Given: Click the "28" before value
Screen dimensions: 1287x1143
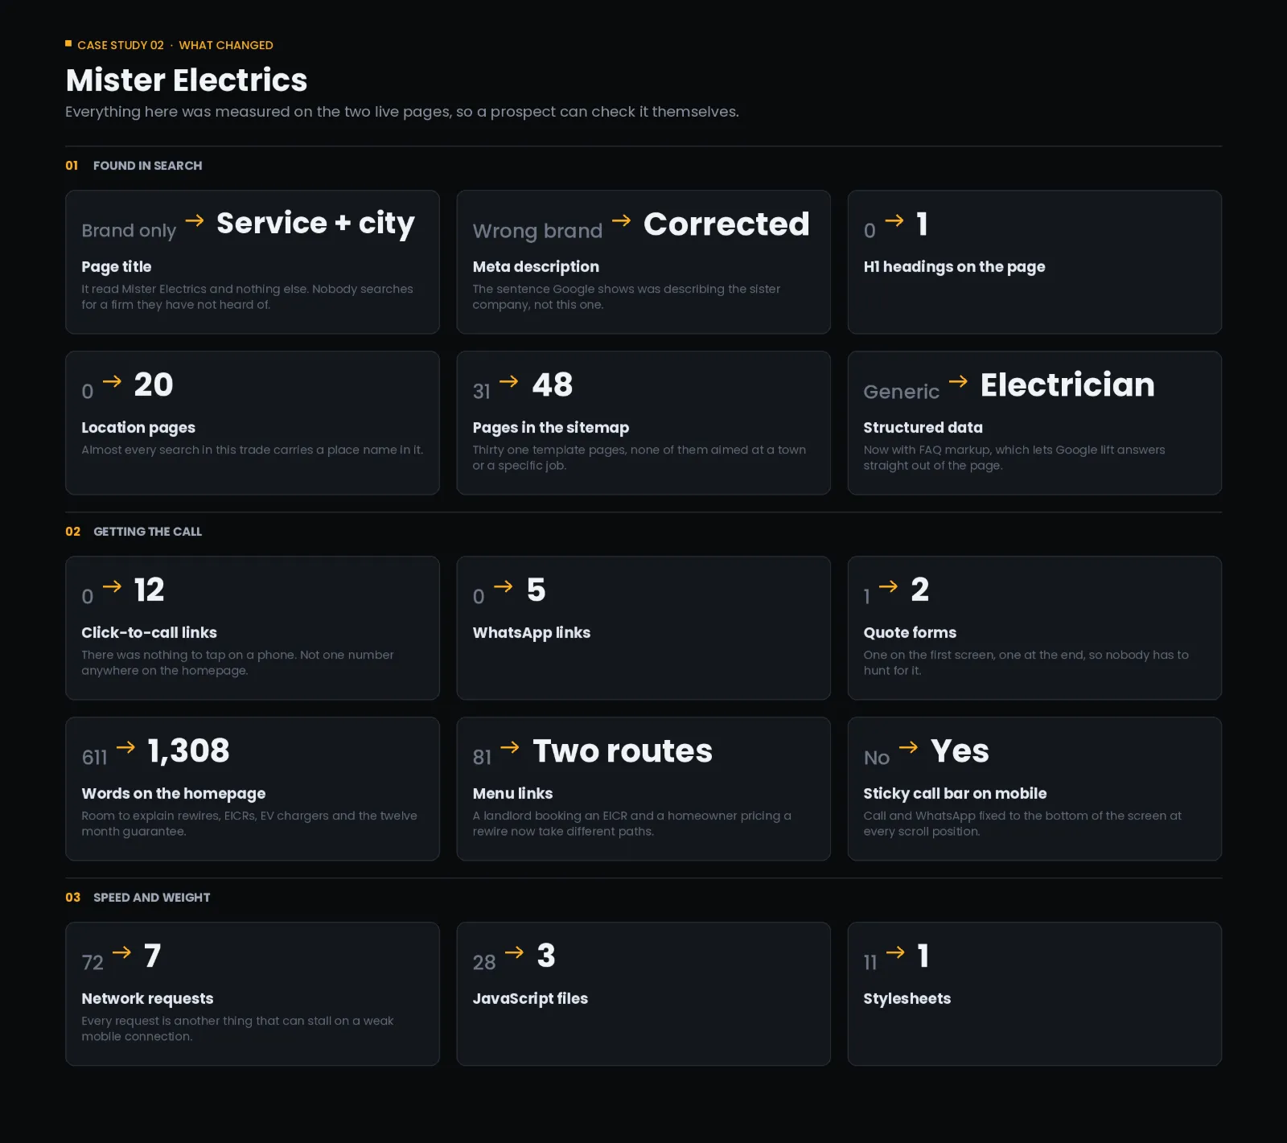Looking at the screenshot, I should 484,963.
